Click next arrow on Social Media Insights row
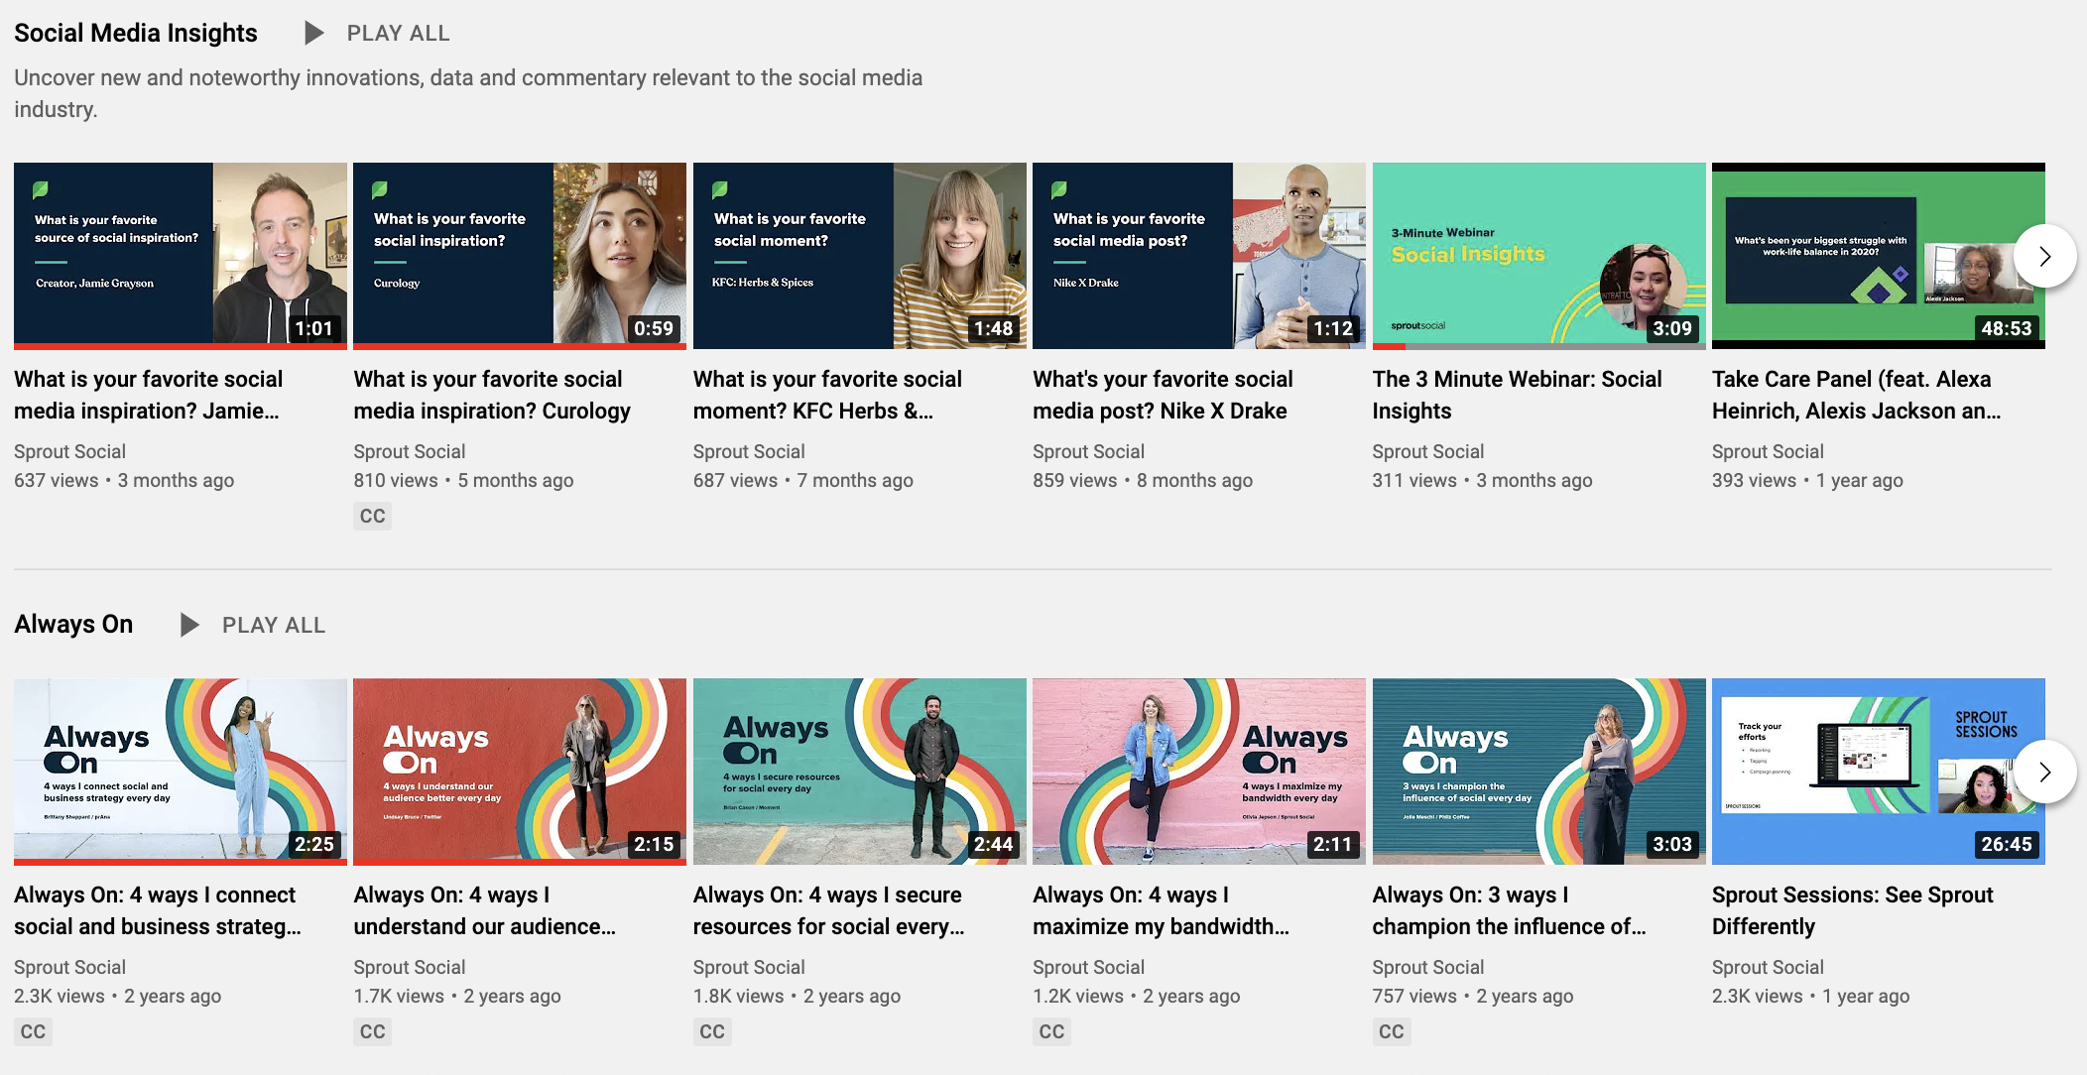This screenshot has width=2087, height=1075. click(x=2044, y=256)
